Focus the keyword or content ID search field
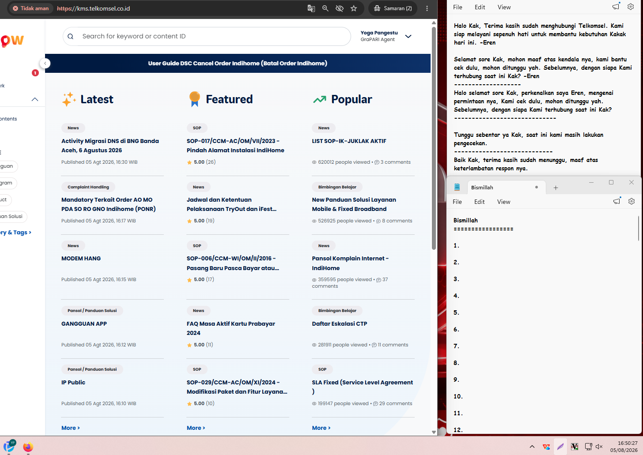 click(x=207, y=37)
